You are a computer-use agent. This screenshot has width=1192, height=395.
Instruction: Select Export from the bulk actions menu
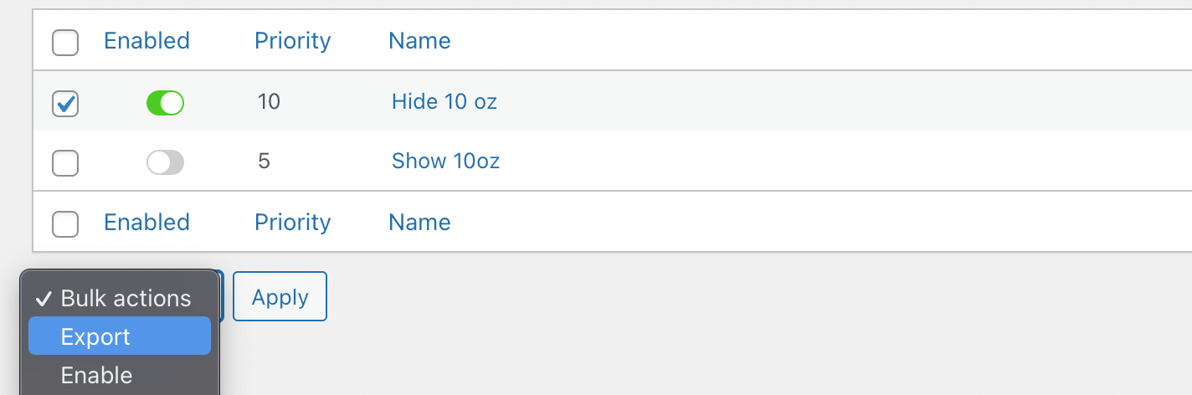point(120,336)
